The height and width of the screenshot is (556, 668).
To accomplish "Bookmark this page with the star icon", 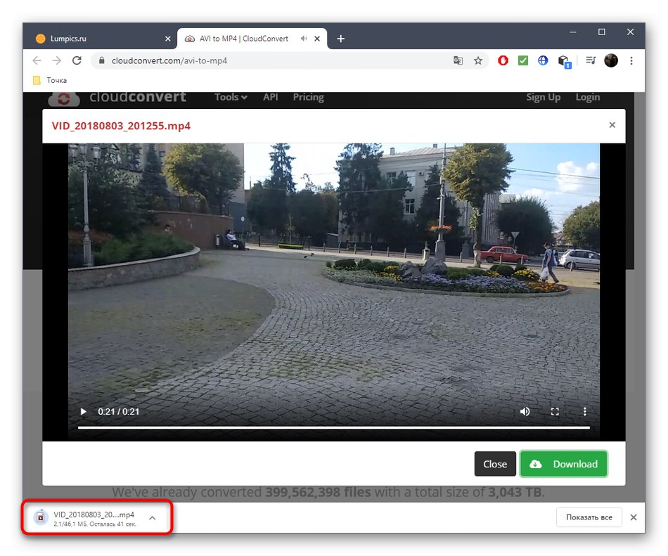I will click(x=478, y=60).
